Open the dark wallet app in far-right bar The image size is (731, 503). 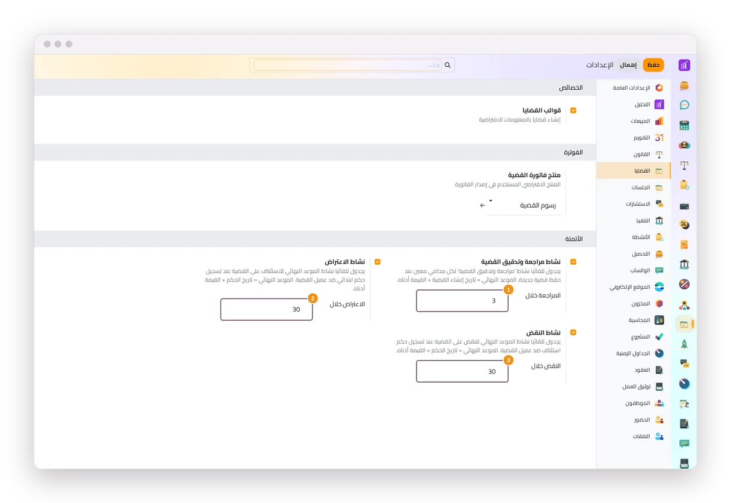click(x=684, y=205)
